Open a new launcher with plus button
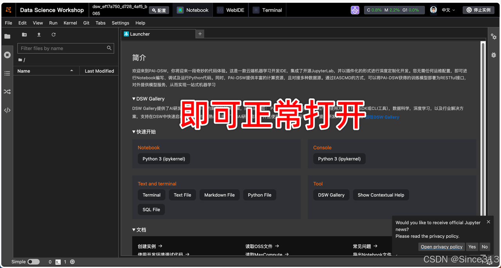The height and width of the screenshot is (268, 501). tap(200, 34)
